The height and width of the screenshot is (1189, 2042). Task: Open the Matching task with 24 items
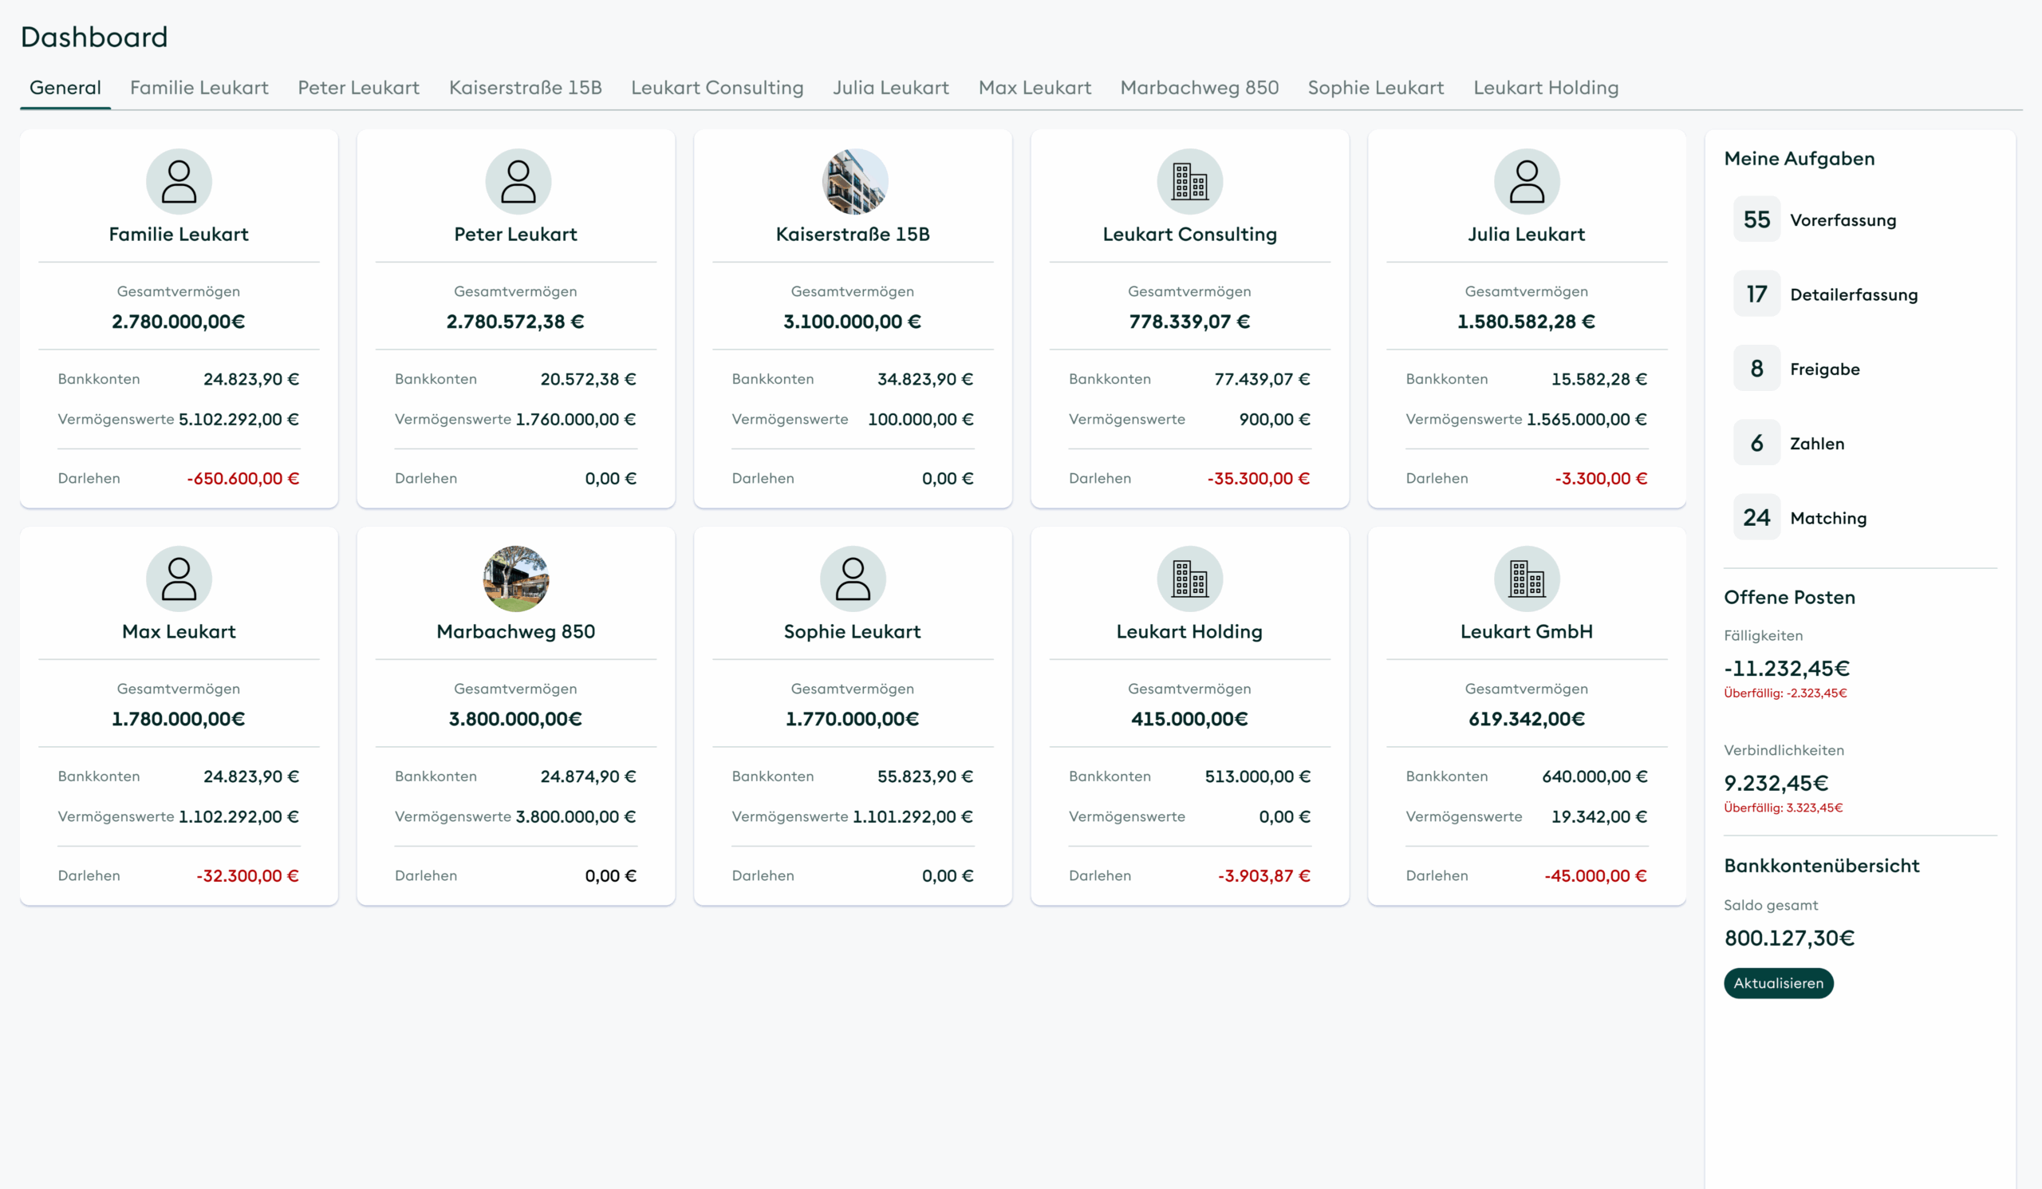tap(1827, 518)
